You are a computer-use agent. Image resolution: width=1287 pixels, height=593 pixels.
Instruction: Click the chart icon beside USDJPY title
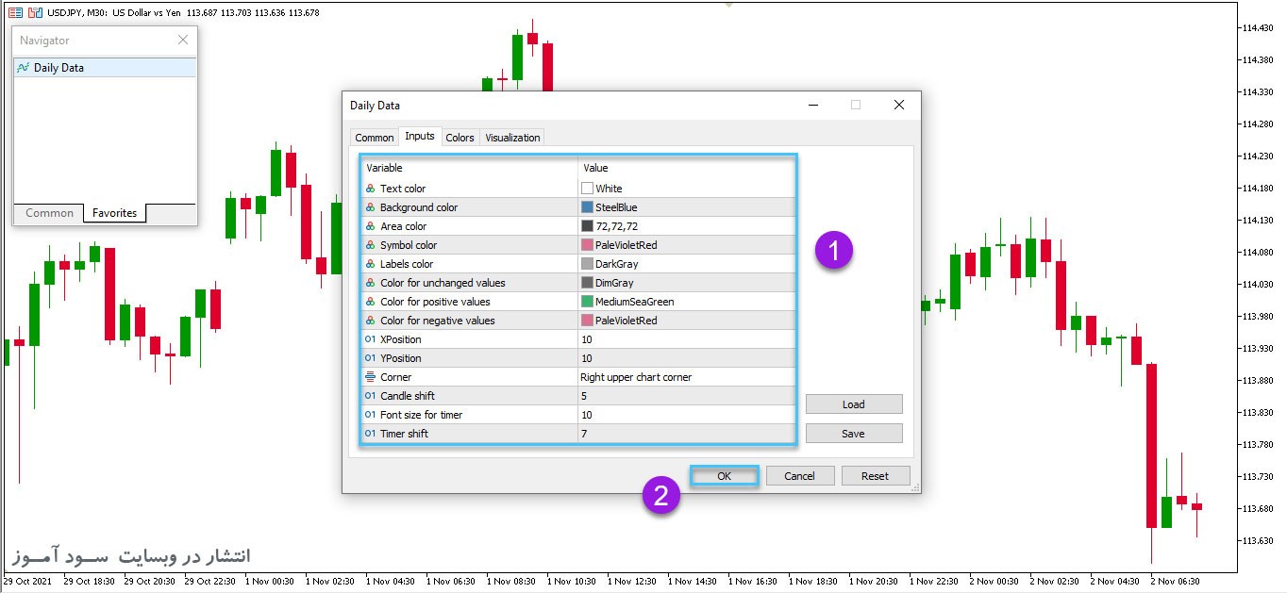tap(14, 12)
